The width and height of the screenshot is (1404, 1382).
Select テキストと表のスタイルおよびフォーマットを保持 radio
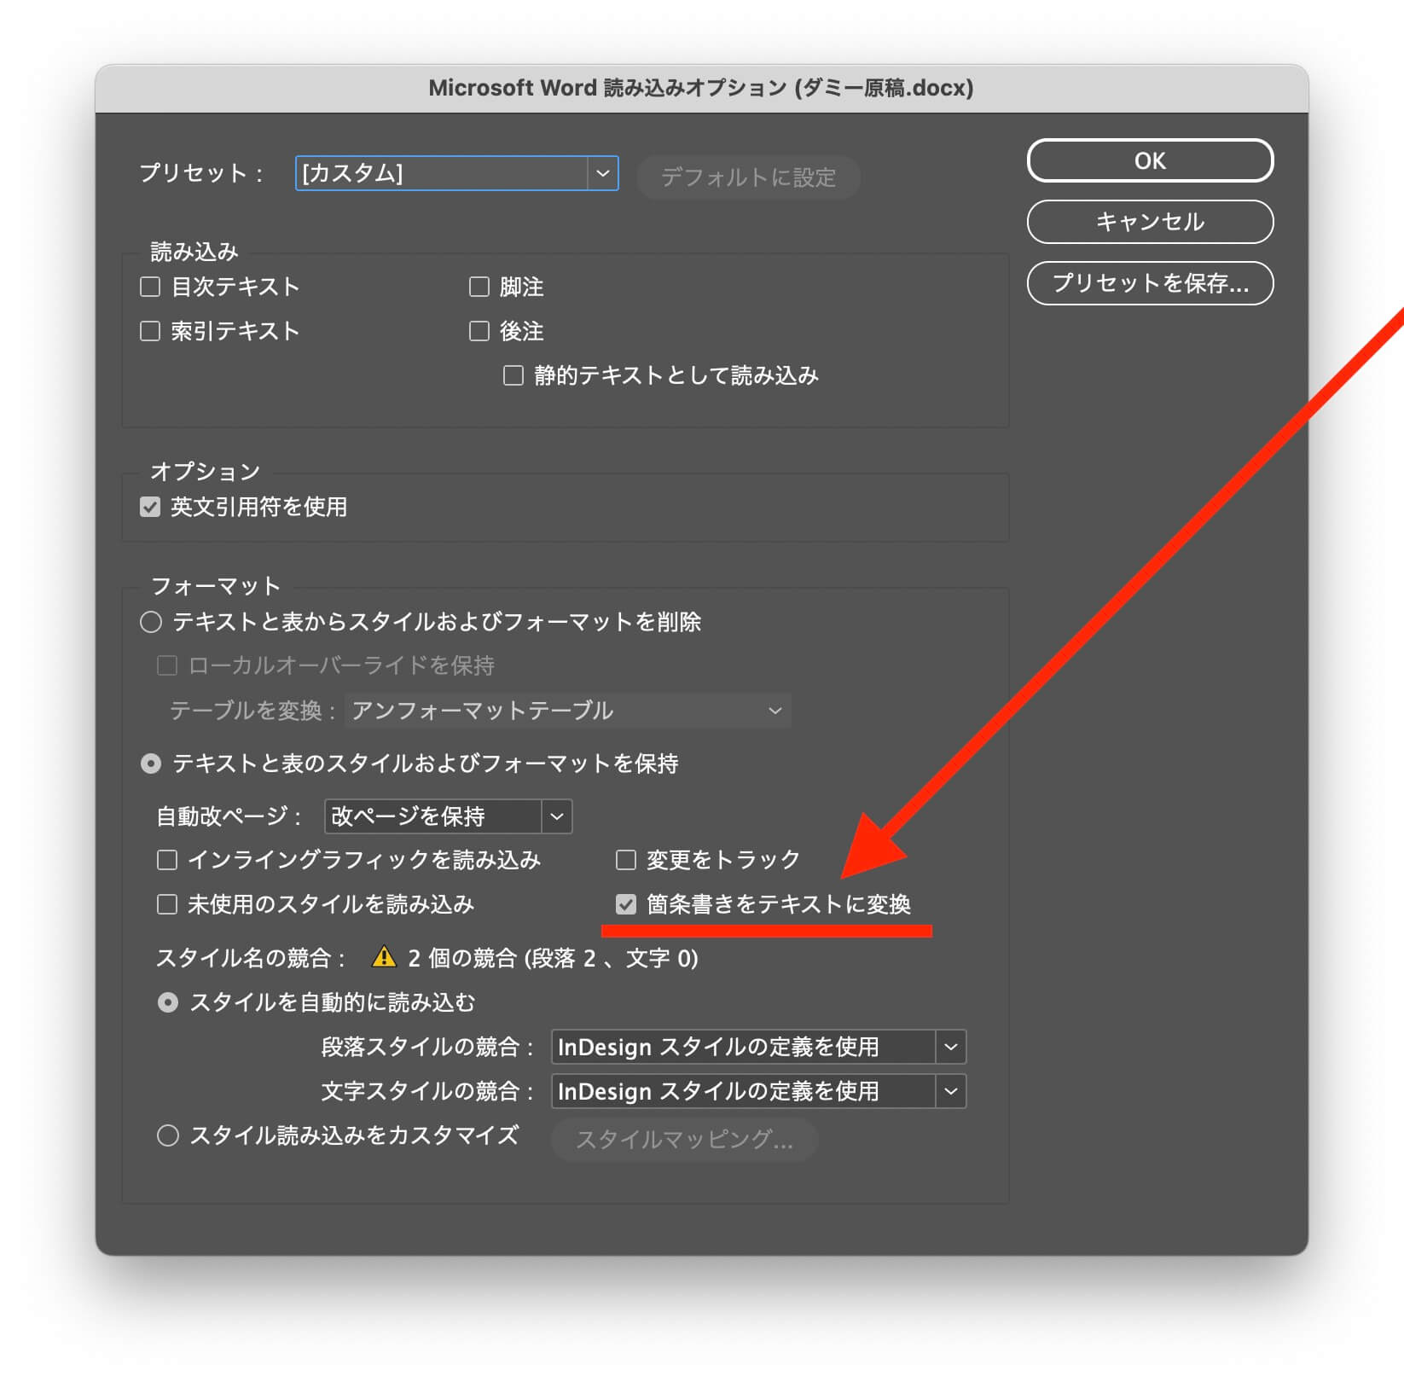tap(151, 764)
